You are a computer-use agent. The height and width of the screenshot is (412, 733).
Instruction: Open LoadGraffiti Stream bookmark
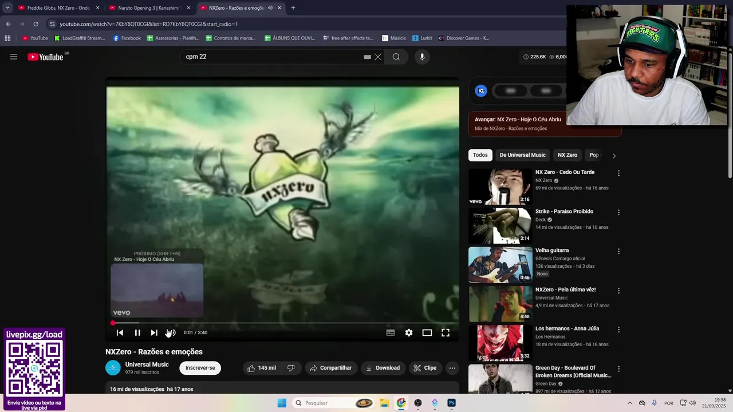[x=80, y=38]
